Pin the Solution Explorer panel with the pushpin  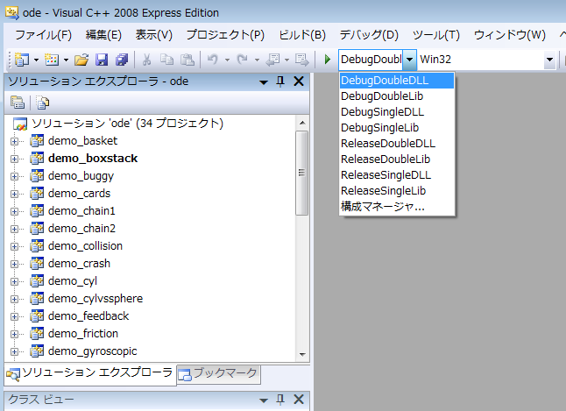pyautogui.click(x=280, y=81)
